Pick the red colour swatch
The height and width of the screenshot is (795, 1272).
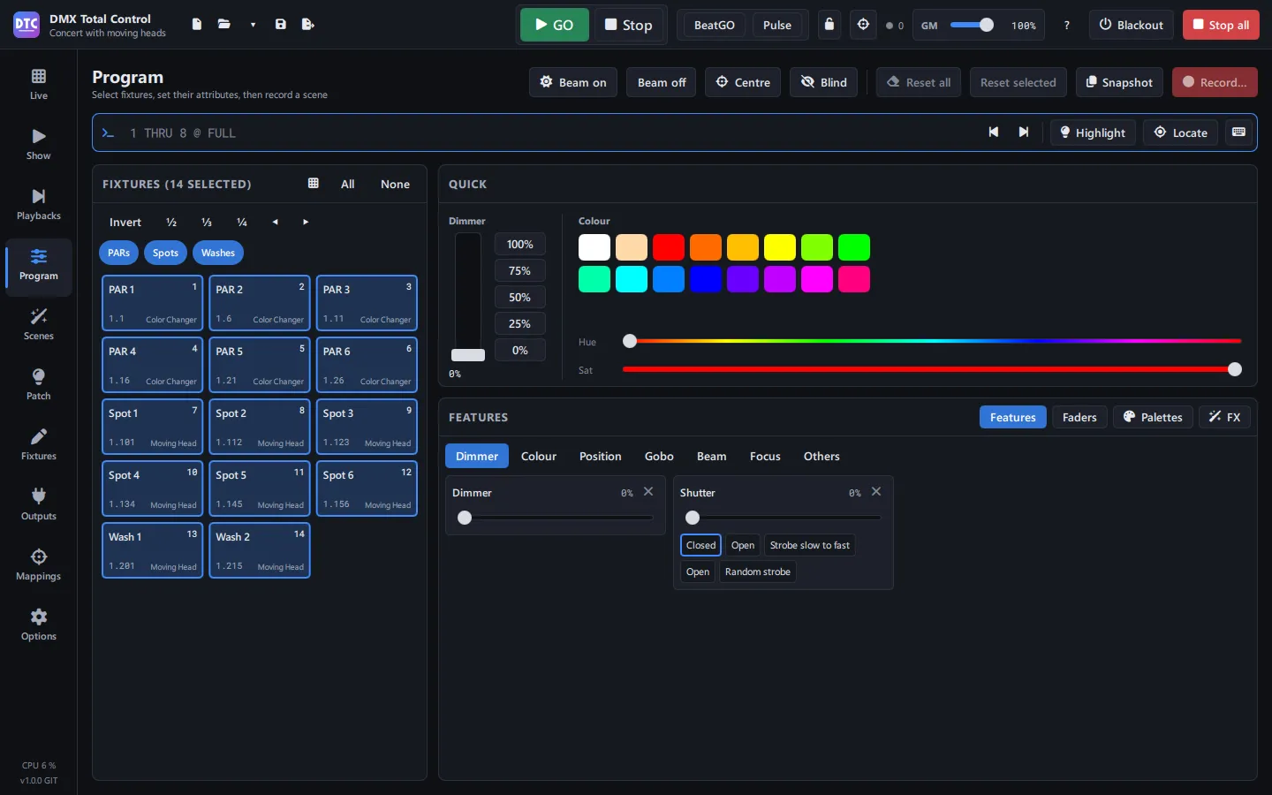point(669,247)
